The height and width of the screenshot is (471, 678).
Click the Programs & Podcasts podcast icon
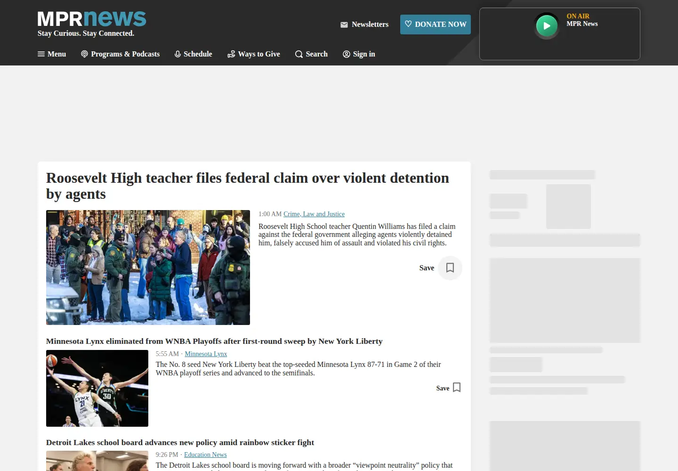(85, 54)
